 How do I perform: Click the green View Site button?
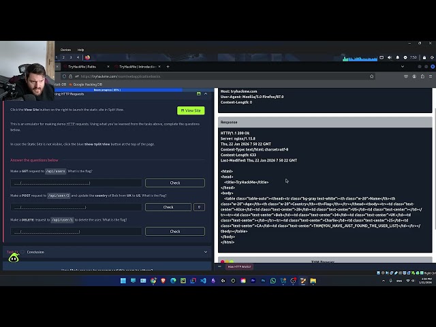[191, 110]
